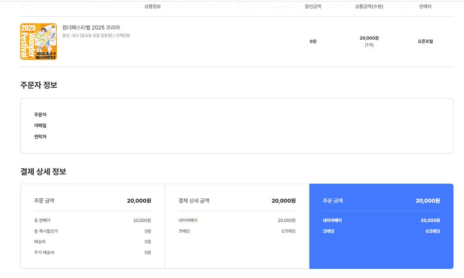Select 주문 금액 label in blue panel
Viewport: 464px width, 278px height.
pos(332,201)
